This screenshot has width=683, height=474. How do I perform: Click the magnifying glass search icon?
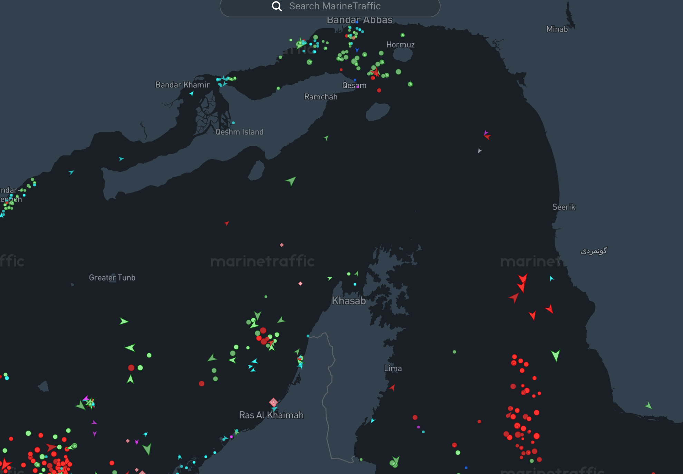(277, 6)
